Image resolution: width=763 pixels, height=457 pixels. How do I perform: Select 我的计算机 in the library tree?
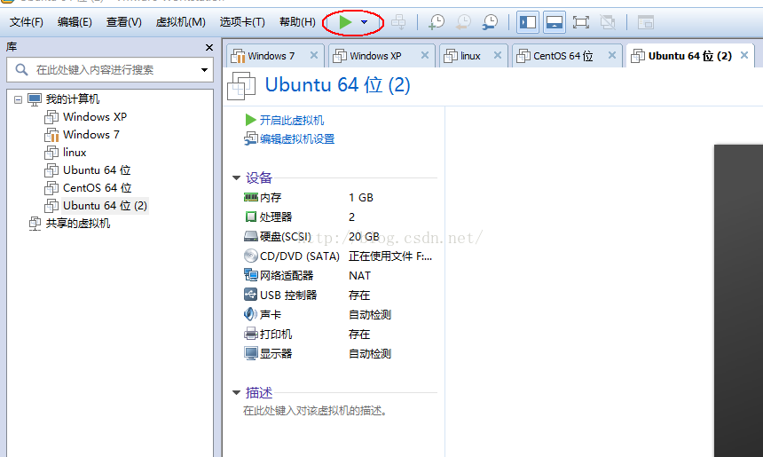pyautogui.click(x=73, y=99)
